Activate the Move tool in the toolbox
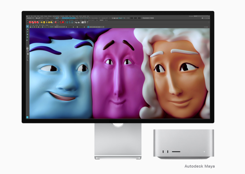 27,34
